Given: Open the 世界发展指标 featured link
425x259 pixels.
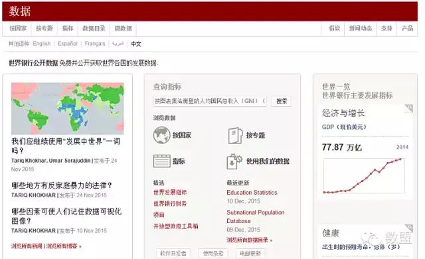Looking at the screenshot, I should [170, 193].
